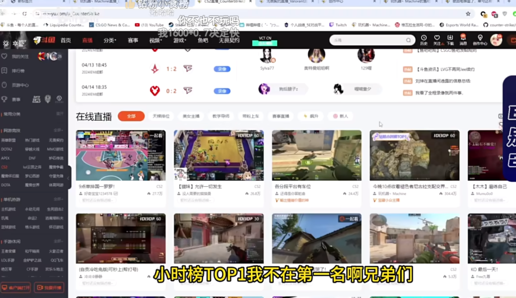516x298 pixels.
Task: Open Sylva77 streamer avatar
Action: click(267, 56)
